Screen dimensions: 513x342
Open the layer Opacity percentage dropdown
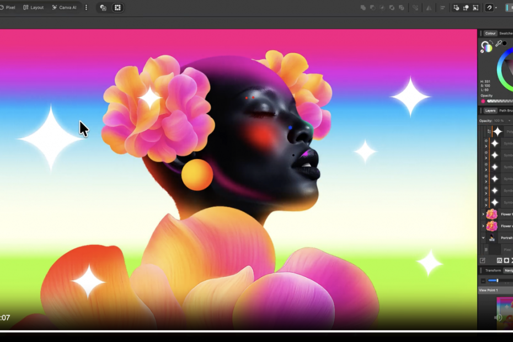pos(509,120)
